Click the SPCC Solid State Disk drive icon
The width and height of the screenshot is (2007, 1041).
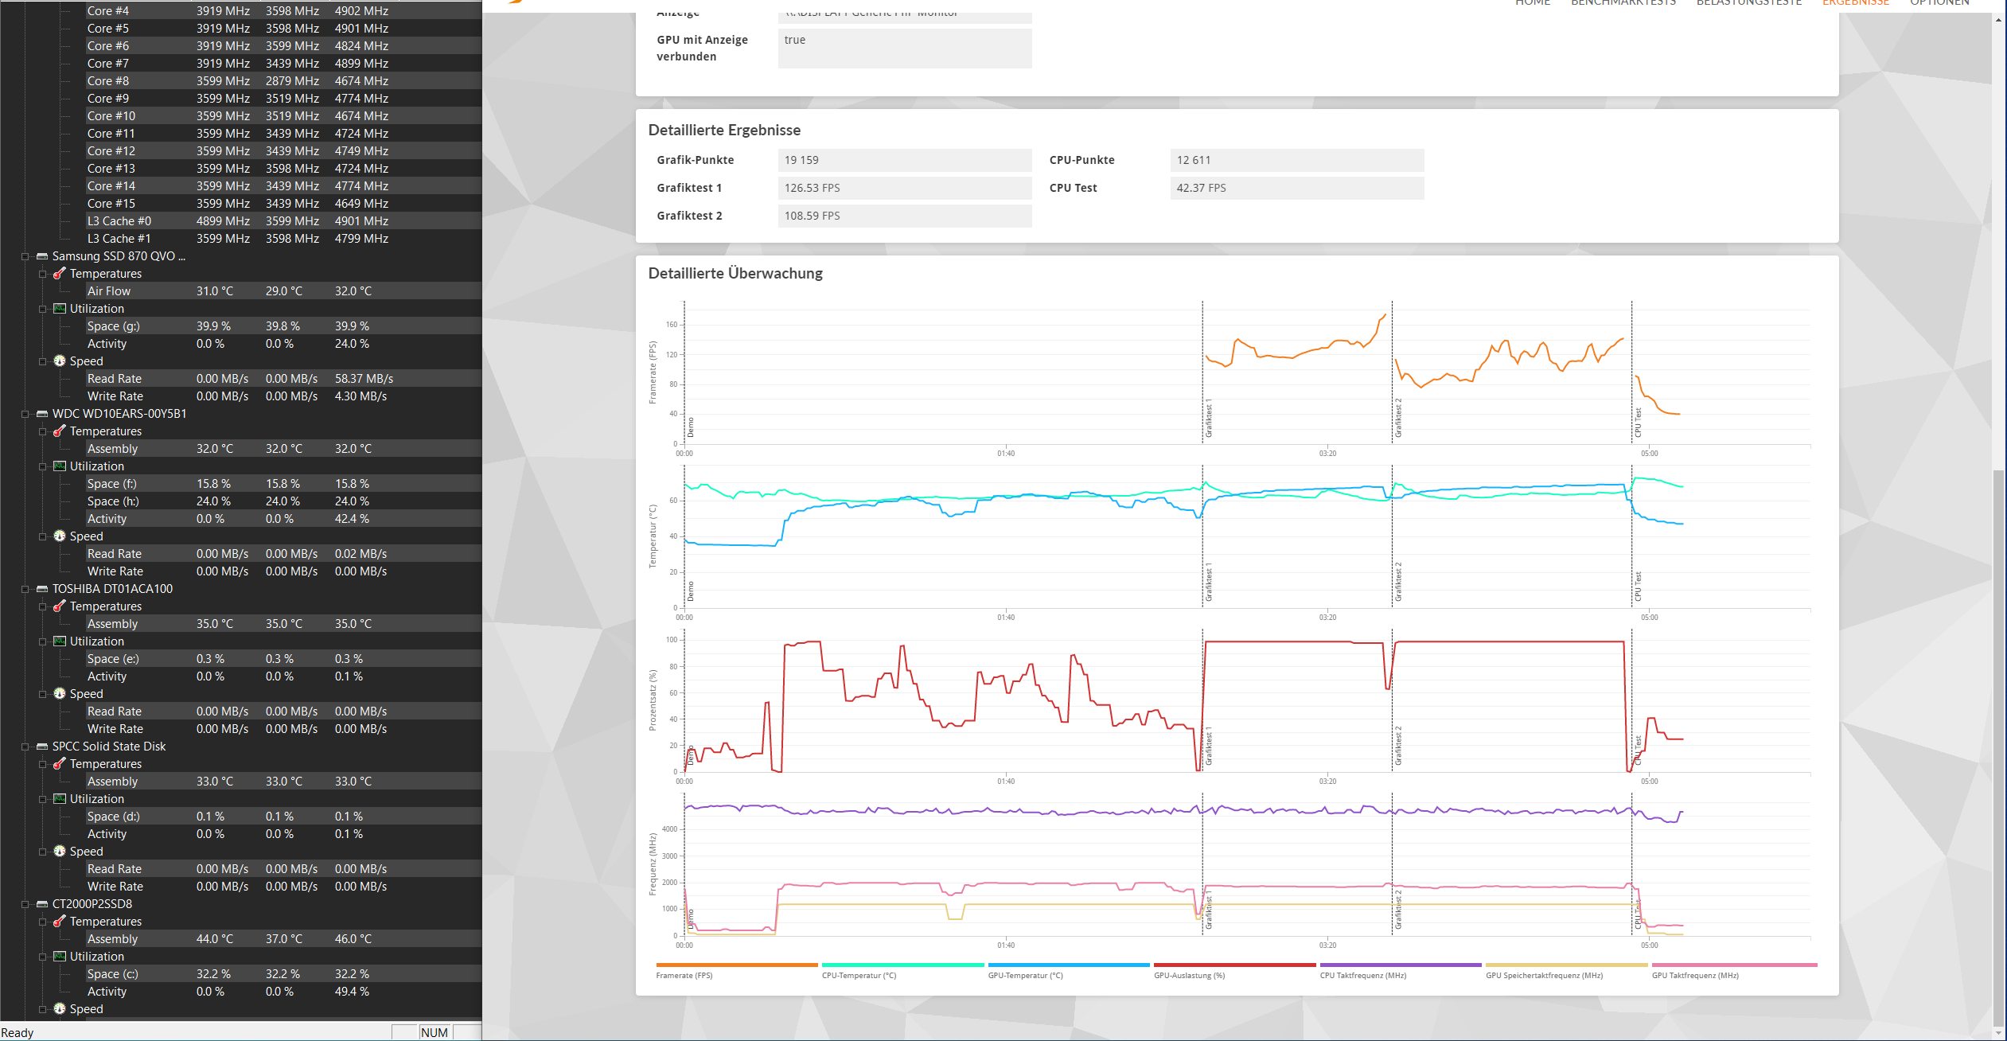pos(42,747)
